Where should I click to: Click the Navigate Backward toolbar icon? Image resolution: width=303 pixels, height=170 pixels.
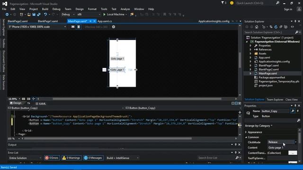[x=7, y=15]
